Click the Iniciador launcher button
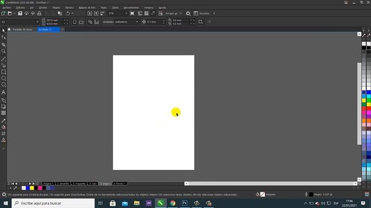Screen dimensions: 371x208 [202, 13]
